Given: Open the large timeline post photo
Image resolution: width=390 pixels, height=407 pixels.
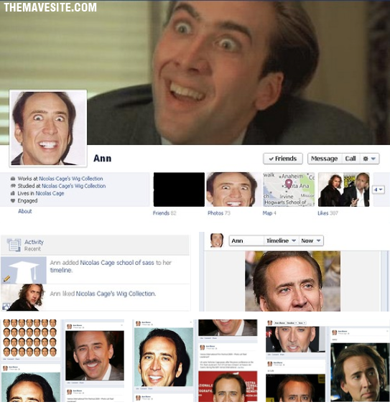Looking at the screenshot, I should [292, 281].
